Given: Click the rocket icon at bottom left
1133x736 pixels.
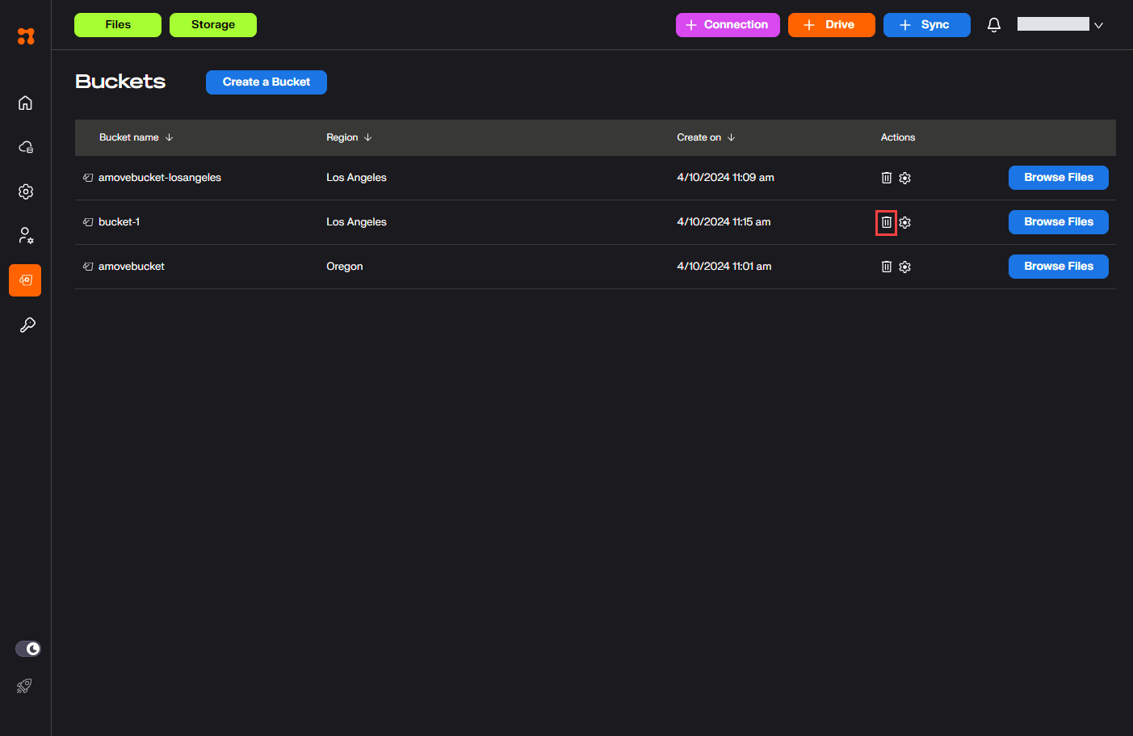Looking at the screenshot, I should pos(24,686).
